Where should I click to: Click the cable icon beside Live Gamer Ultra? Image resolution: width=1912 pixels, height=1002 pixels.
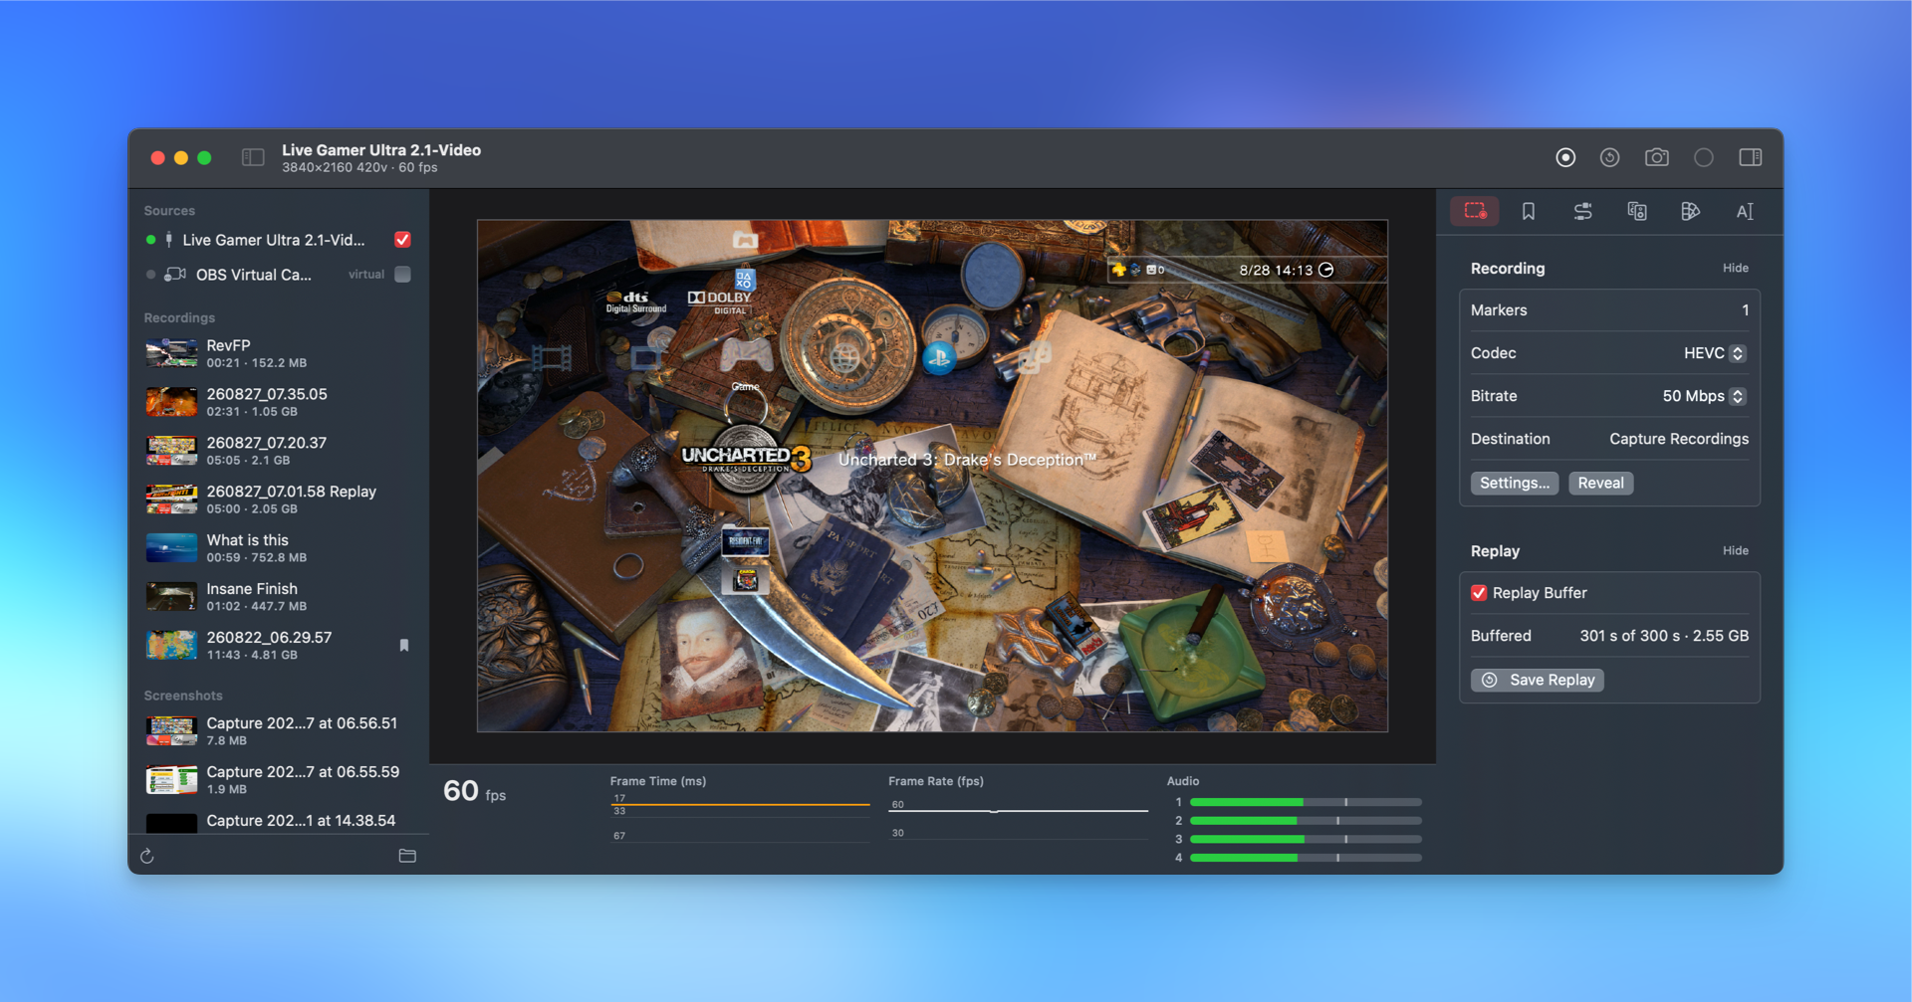tap(169, 240)
